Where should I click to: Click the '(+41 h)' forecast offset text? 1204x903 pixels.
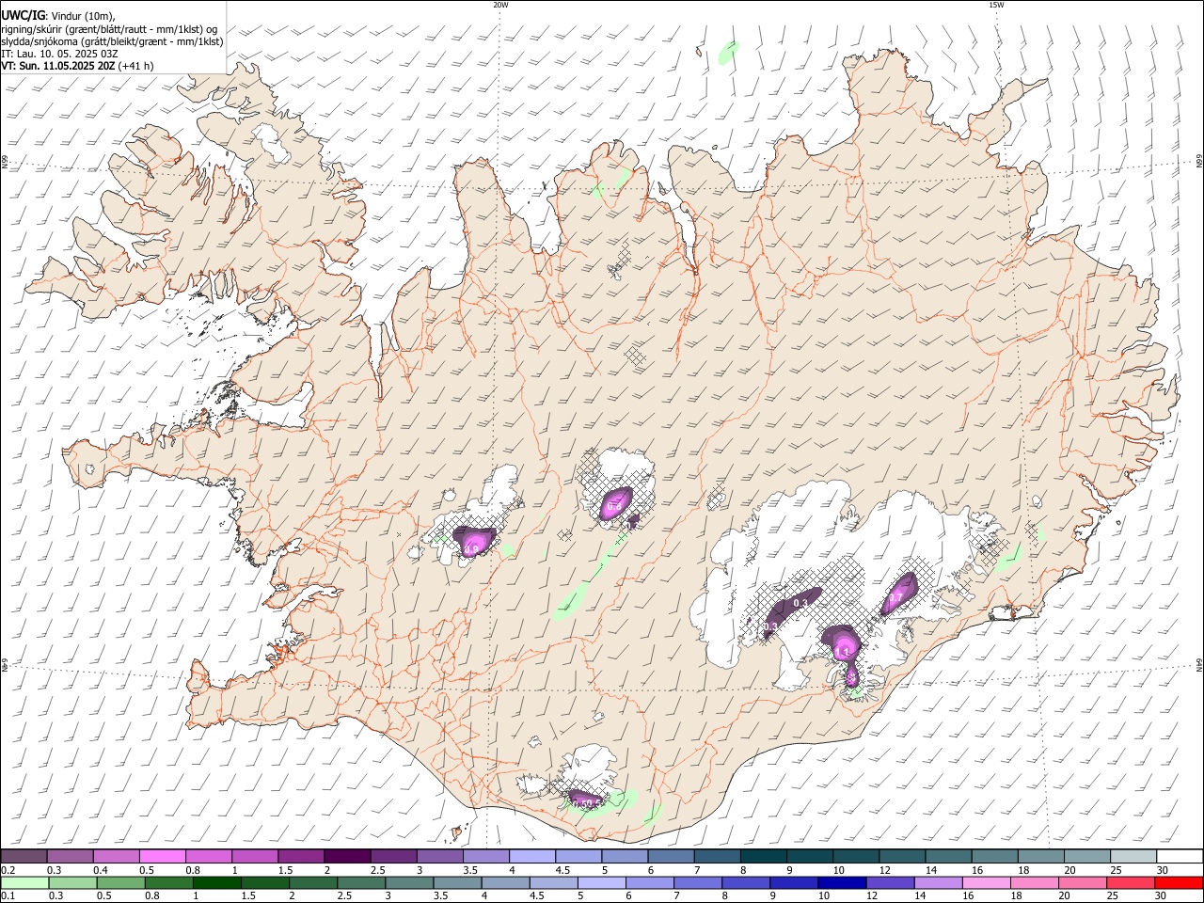137,66
